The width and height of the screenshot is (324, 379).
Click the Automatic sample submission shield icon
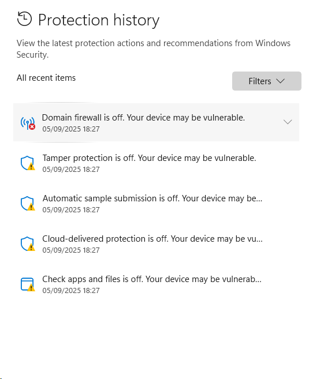tap(28, 204)
